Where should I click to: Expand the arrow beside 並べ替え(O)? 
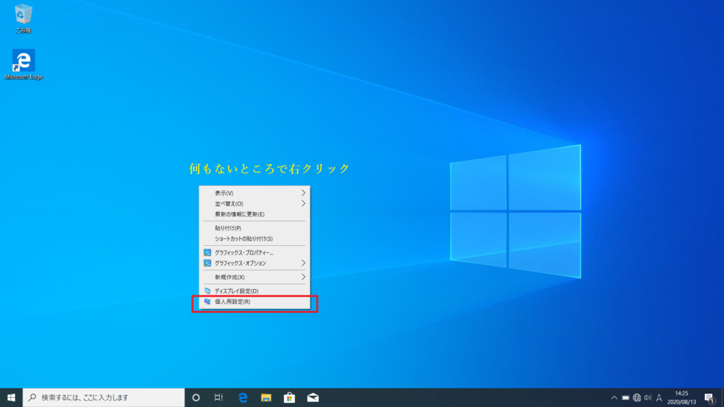coord(303,203)
